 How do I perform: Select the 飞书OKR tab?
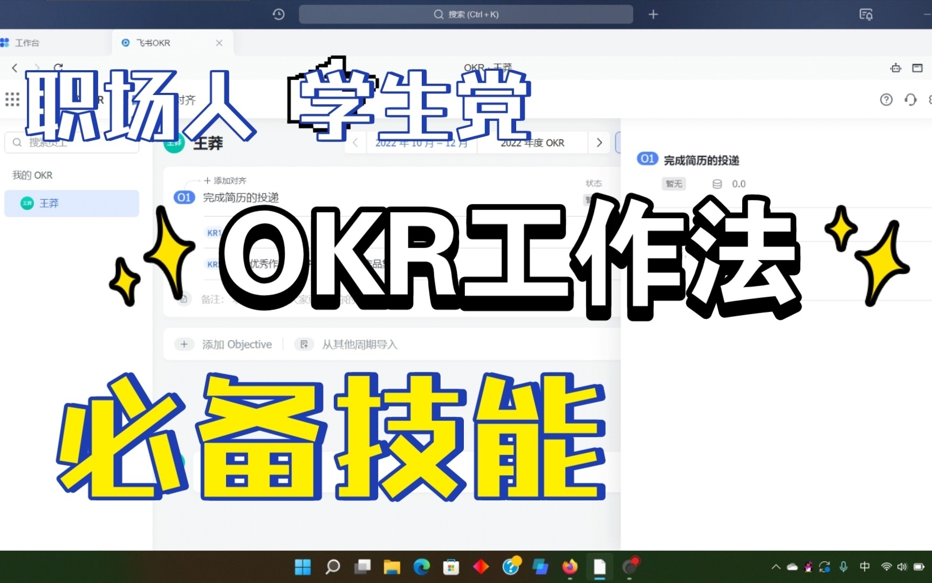[153, 43]
